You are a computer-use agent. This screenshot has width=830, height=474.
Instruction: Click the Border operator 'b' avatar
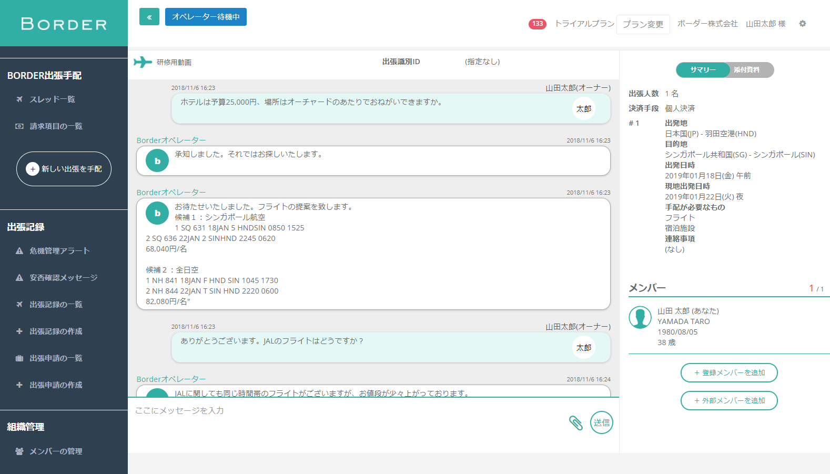pyautogui.click(x=157, y=161)
